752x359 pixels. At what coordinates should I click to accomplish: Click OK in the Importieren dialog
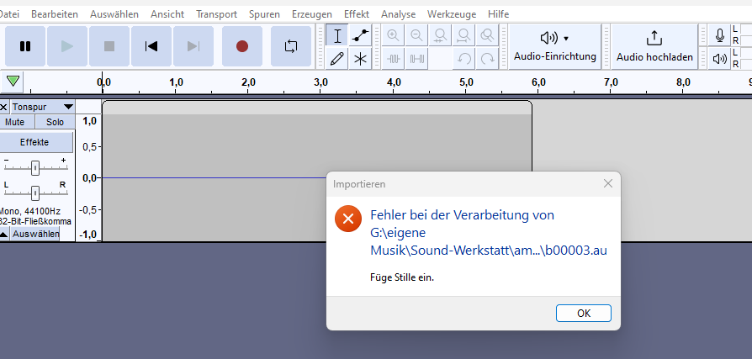[x=583, y=313]
